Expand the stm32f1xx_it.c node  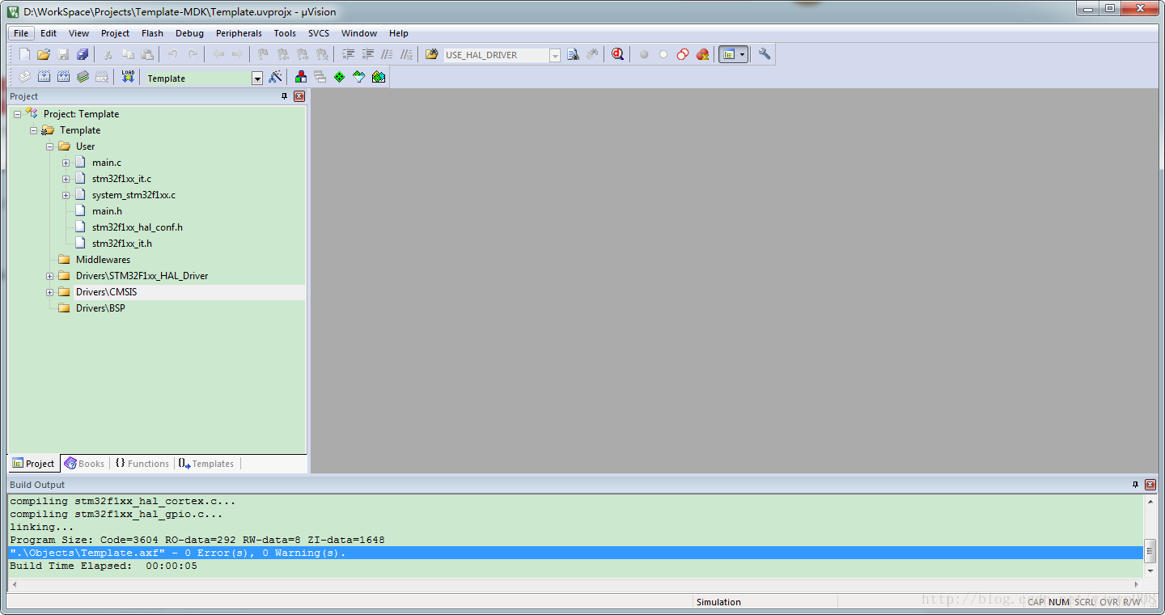66,179
